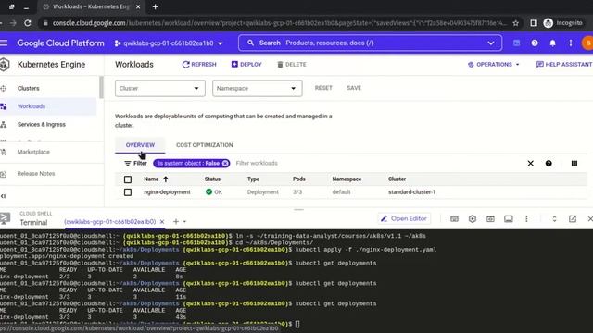Open Cloud Shell terminal settings gear
Screen dimensions: 593x333
[473, 218]
